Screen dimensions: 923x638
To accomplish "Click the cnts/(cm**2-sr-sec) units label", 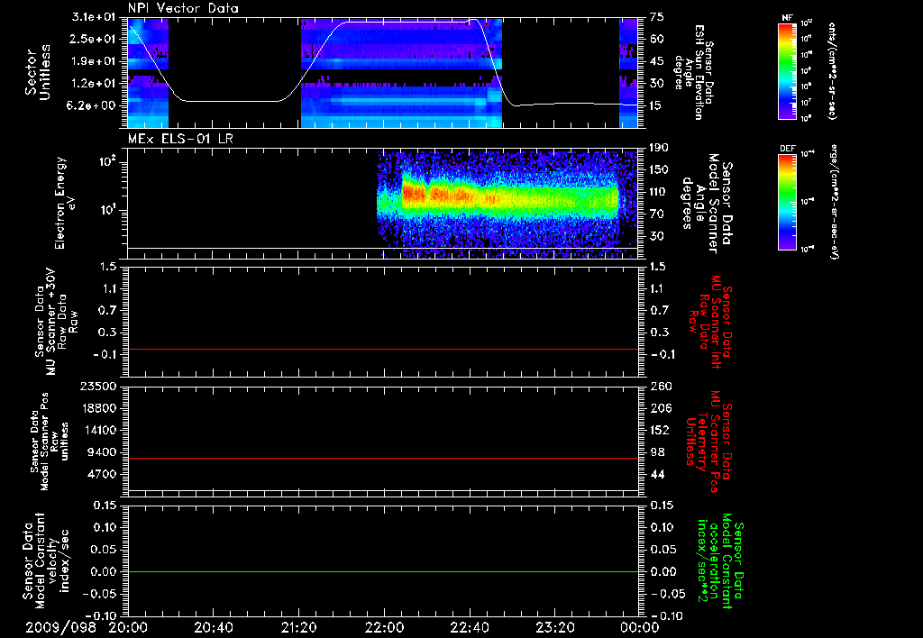I will pyautogui.click(x=832, y=71).
